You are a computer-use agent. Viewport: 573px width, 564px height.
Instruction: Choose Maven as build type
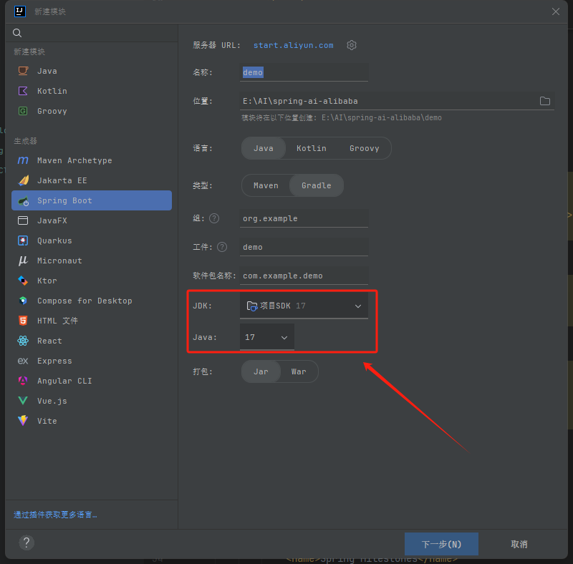tap(266, 185)
